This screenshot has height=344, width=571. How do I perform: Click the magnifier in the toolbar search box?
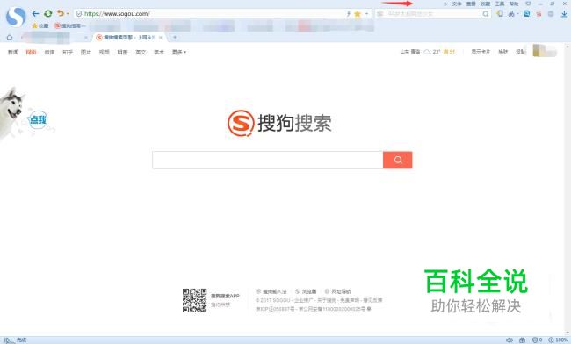tap(486, 14)
